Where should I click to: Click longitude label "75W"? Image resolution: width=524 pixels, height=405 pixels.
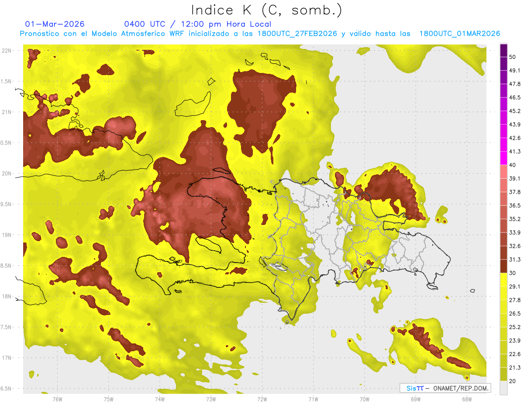[x=108, y=399]
